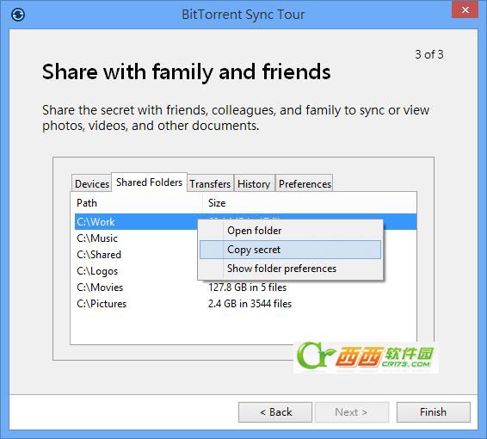Switch to the Devices tab
The height and width of the screenshot is (439, 487).
(91, 183)
